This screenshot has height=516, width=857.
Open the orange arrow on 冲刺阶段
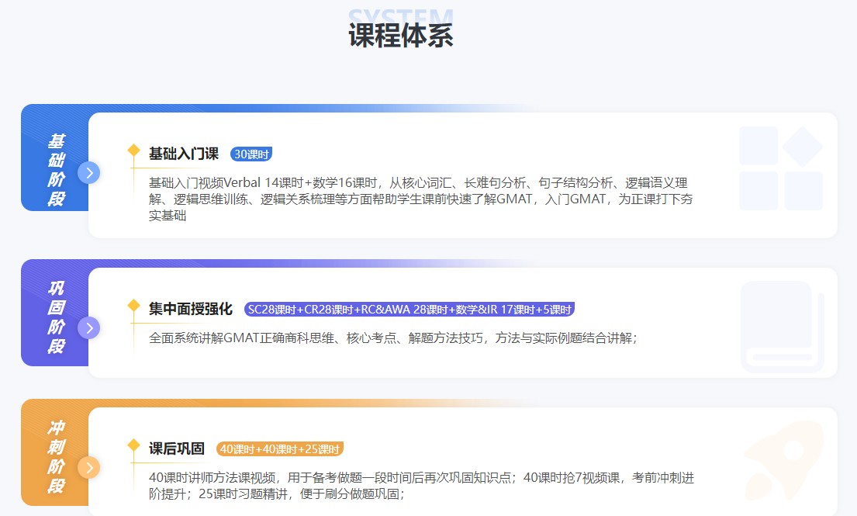tap(89, 468)
